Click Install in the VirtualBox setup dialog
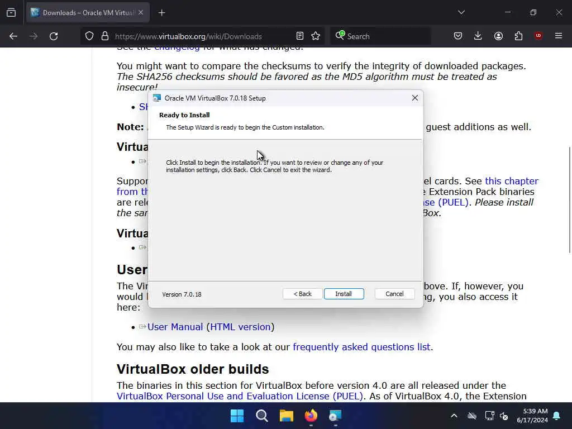The height and width of the screenshot is (429, 572). point(344,294)
